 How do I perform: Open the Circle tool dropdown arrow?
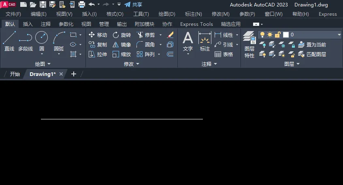(42, 54)
